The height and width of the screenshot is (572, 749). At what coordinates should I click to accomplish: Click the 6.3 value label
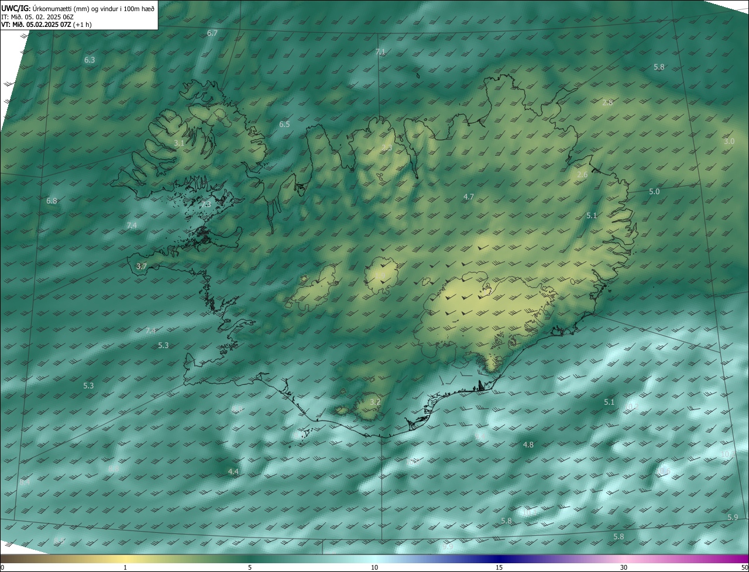click(90, 60)
